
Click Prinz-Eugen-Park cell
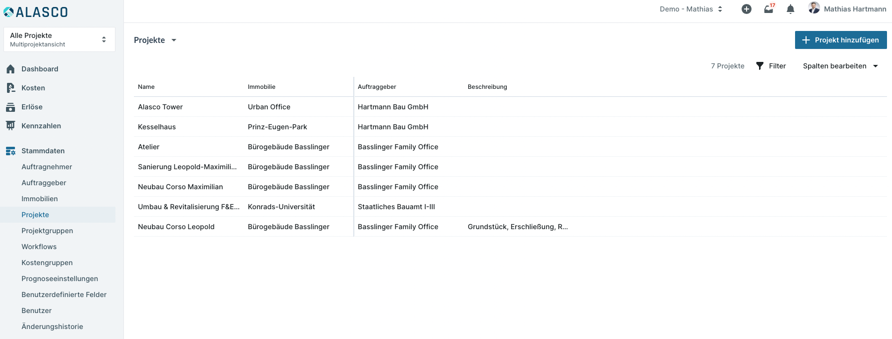click(x=278, y=127)
